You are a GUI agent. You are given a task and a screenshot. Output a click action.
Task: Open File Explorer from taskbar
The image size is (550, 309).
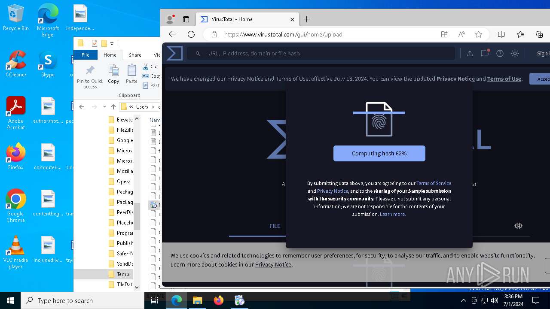pyautogui.click(x=198, y=300)
